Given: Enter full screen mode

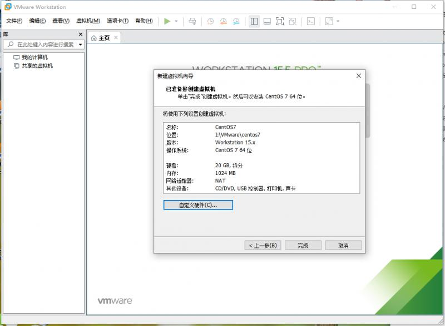Looking at the screenshot, I should [280, 21].
